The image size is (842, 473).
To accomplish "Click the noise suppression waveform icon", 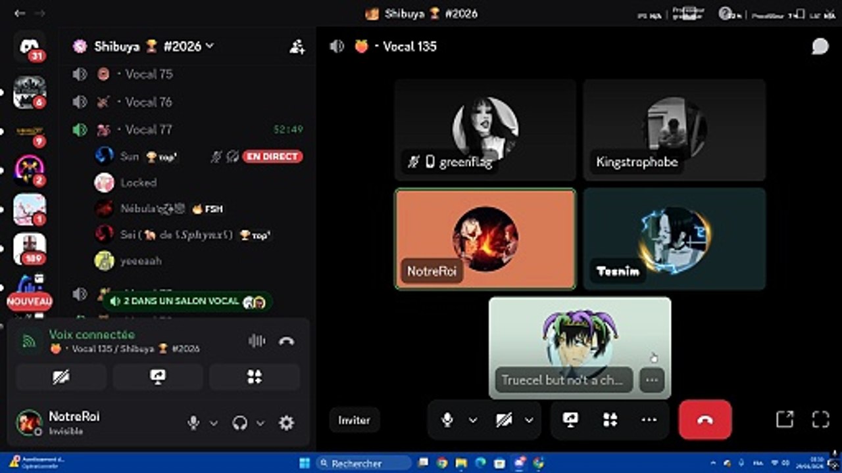I will click(257, 340).
